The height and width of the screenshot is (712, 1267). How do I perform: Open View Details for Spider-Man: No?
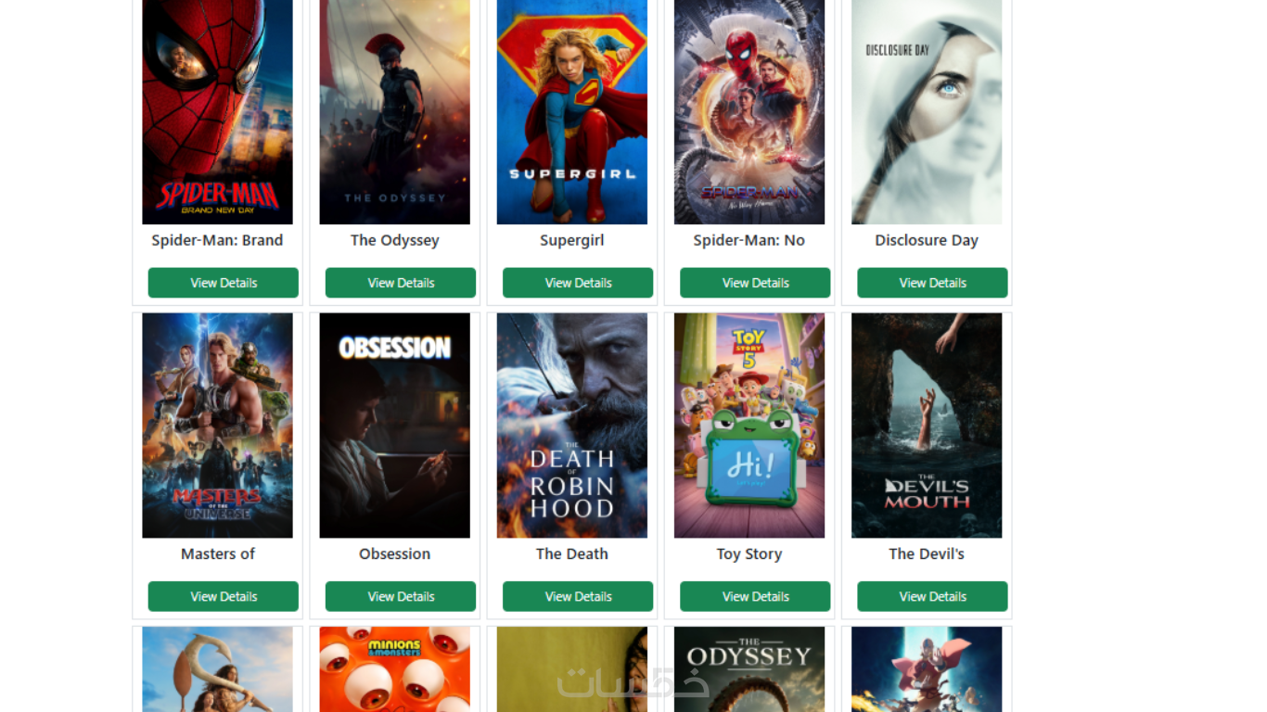755,283
